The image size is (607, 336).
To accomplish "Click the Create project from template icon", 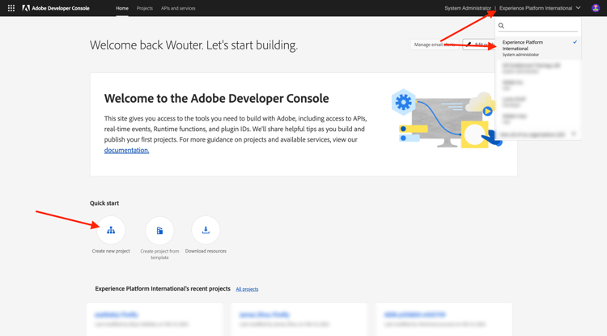I will [159, 230].
